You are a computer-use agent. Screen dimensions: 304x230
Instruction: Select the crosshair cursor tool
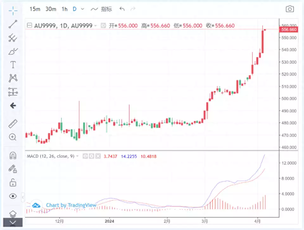pyautogui.click(x=13, y=10)
